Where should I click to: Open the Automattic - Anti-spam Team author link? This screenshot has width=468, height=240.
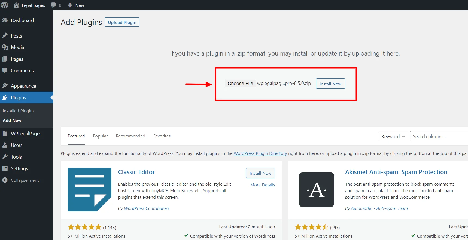click(379, 208)
